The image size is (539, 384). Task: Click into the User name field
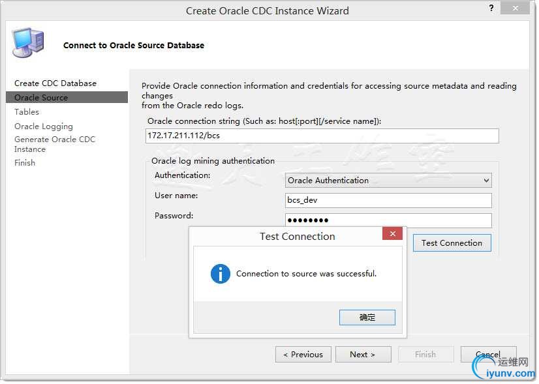tap(388, 200)
